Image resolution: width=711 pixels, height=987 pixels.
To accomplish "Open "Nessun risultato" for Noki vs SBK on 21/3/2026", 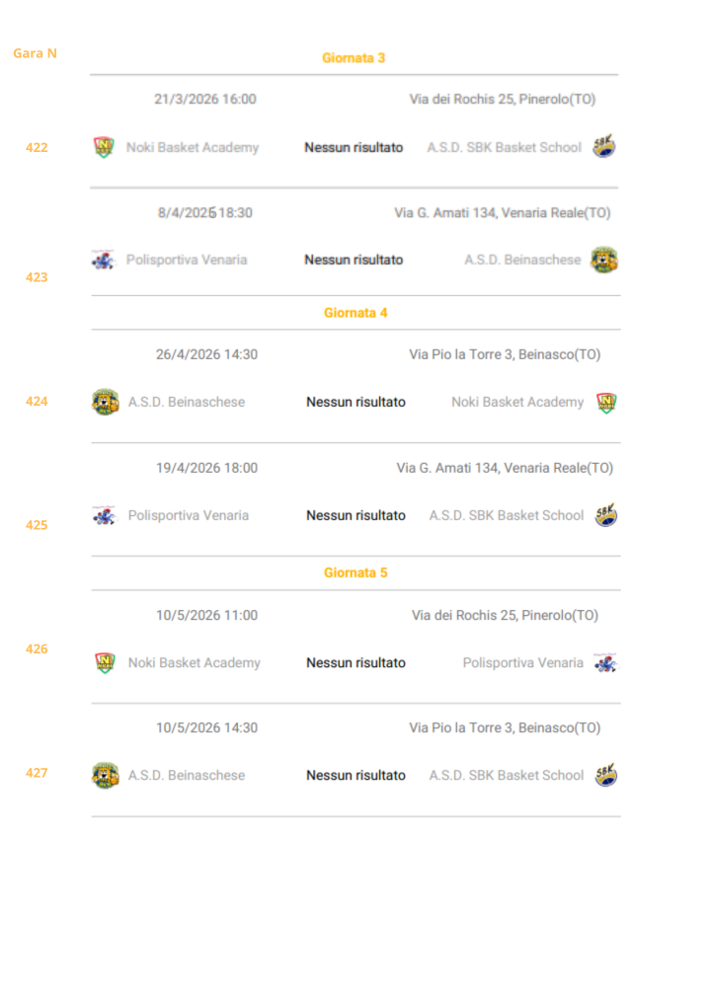I will pos(354,147).
